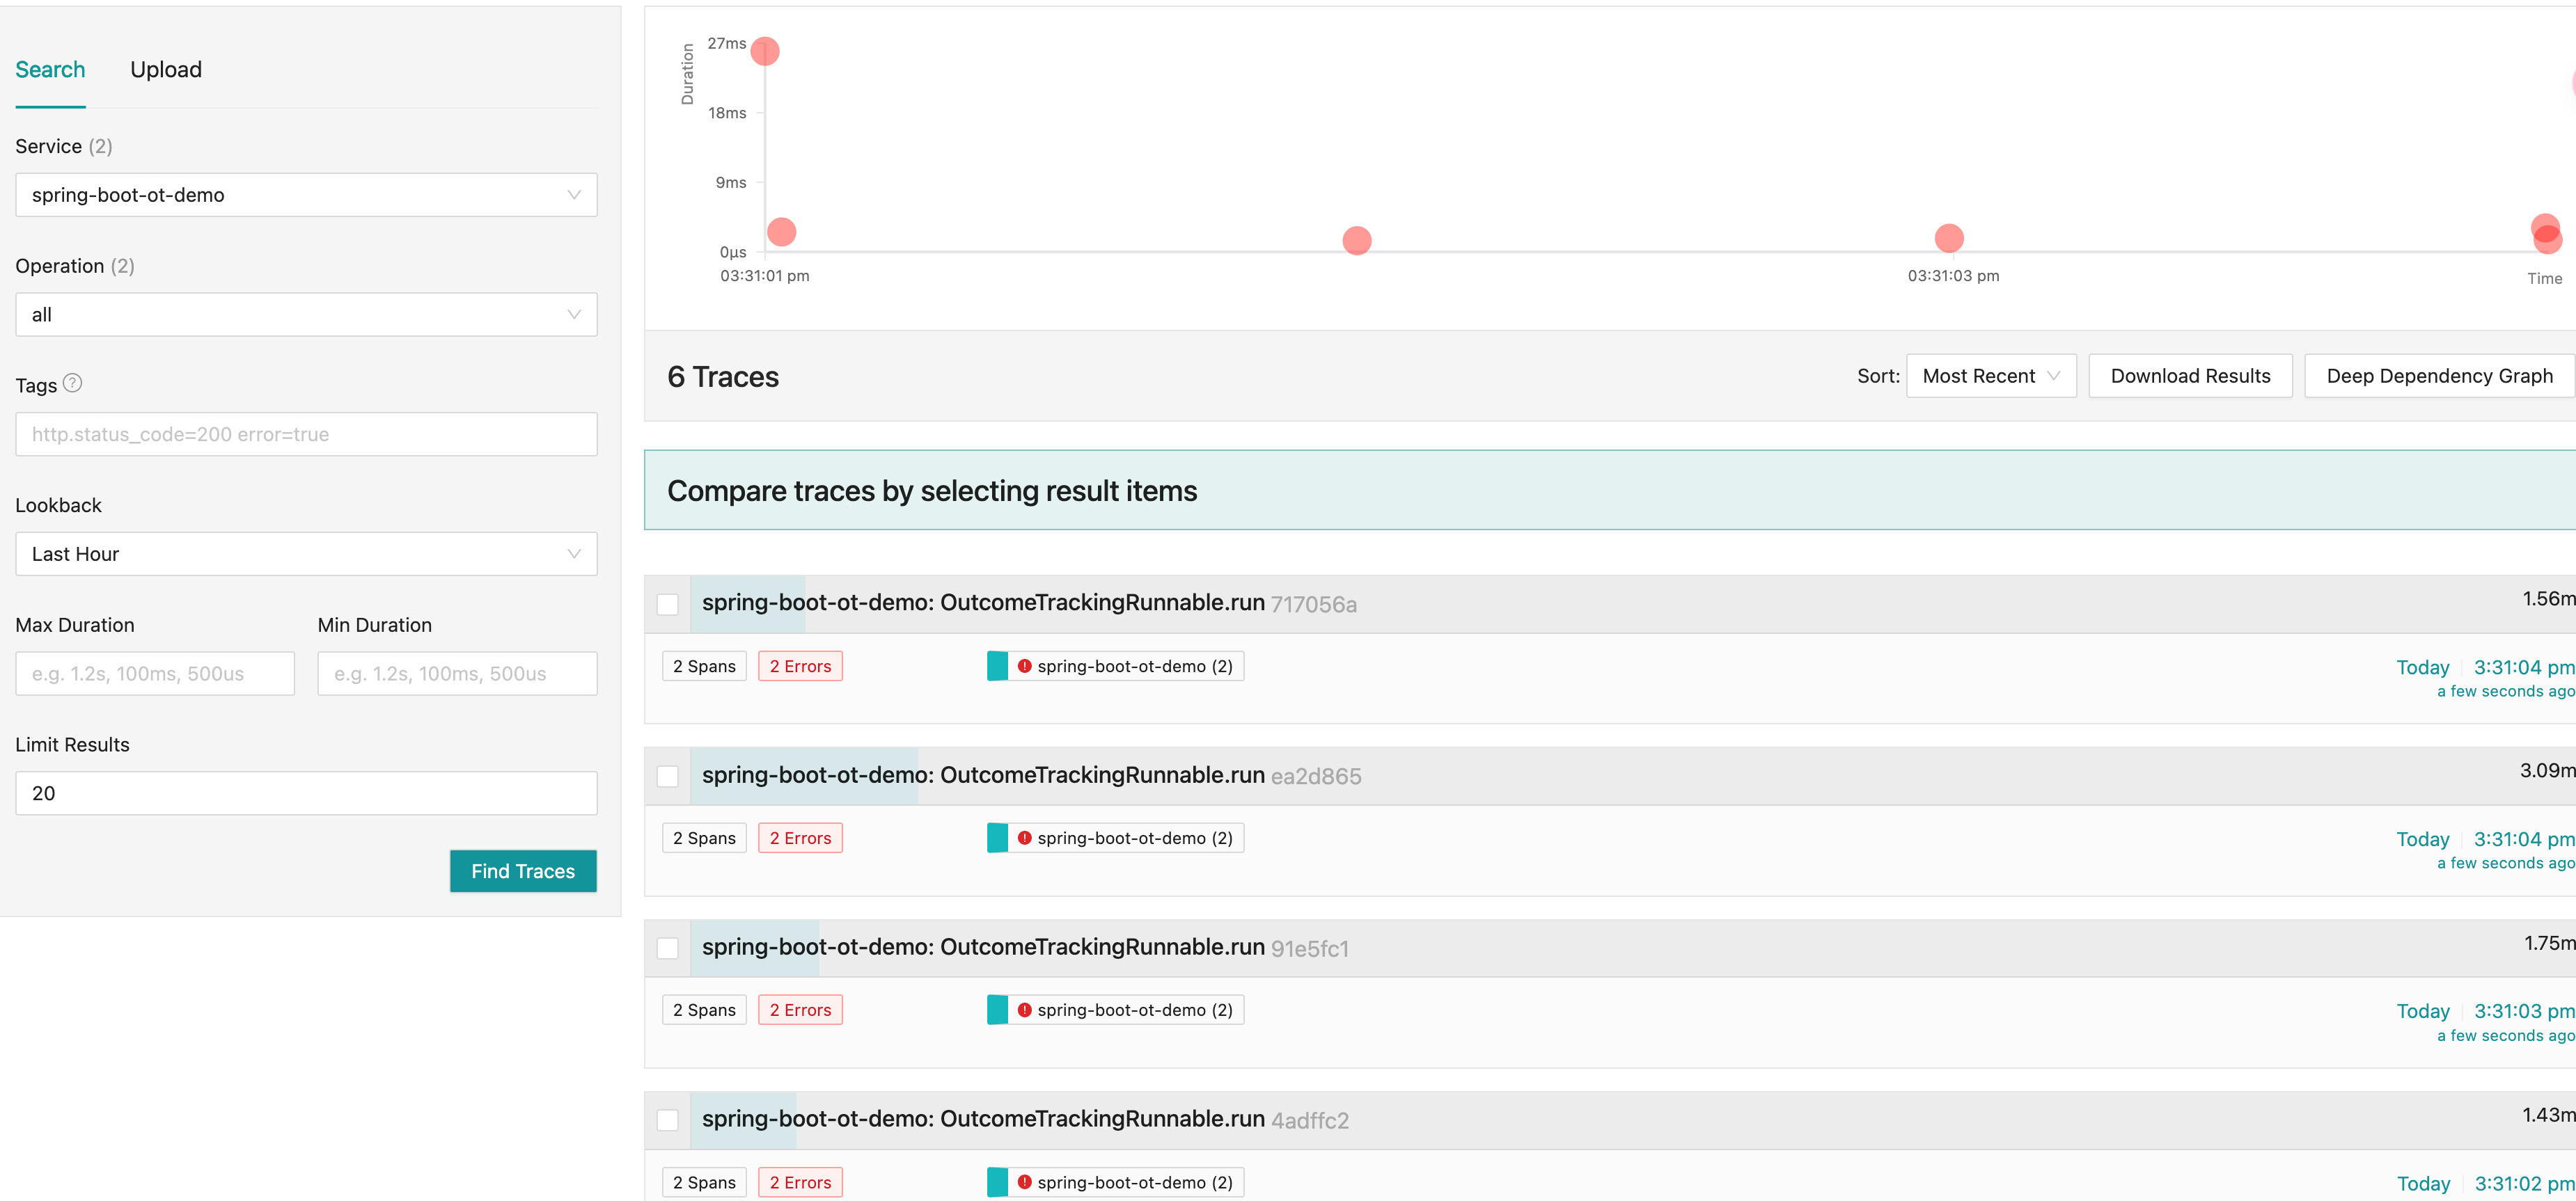The image size is (2576, 1201).
Task: Select checkbox for trace 717056a
Action: coord(668,603)
